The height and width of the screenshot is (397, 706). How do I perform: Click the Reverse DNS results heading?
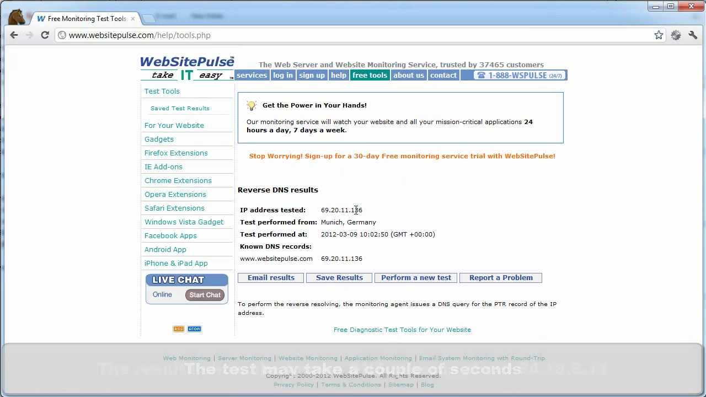click(277, 190)
